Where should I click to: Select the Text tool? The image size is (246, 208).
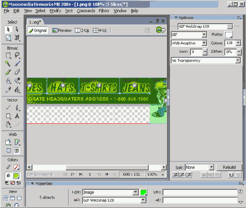coord(17,116)
